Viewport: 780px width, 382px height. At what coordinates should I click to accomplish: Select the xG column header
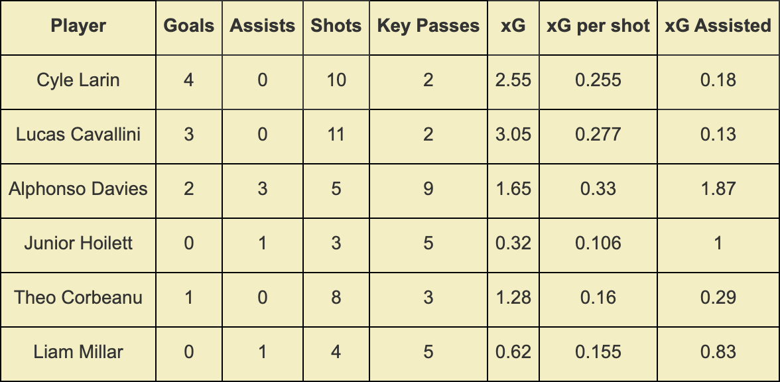pyautogui.click(x=513, y=26)
